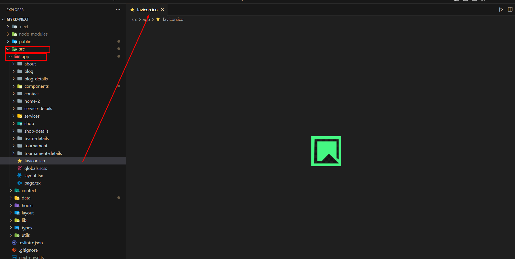Run the file with the play icon
Viewport: 515px width, 259px height.
(501, 10)
